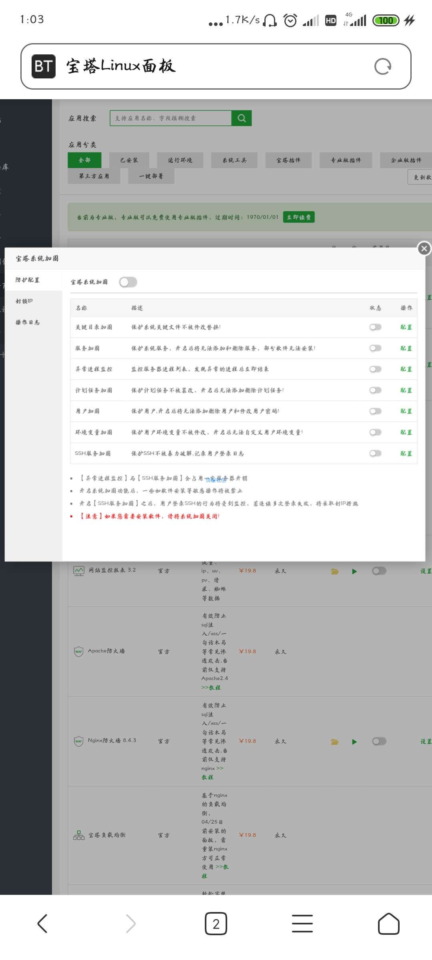Select the 一键部署 category tab
Screen dimensions: 432x960
(x=151, y=176)
